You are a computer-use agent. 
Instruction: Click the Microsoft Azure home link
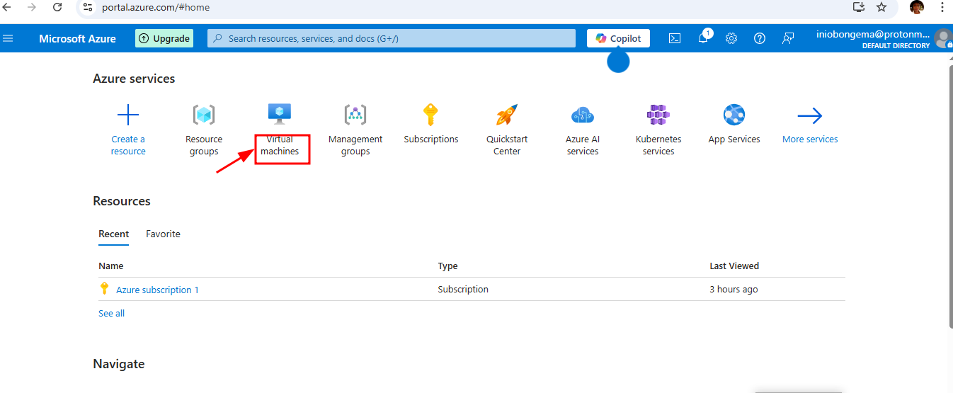tap(77, 38)
